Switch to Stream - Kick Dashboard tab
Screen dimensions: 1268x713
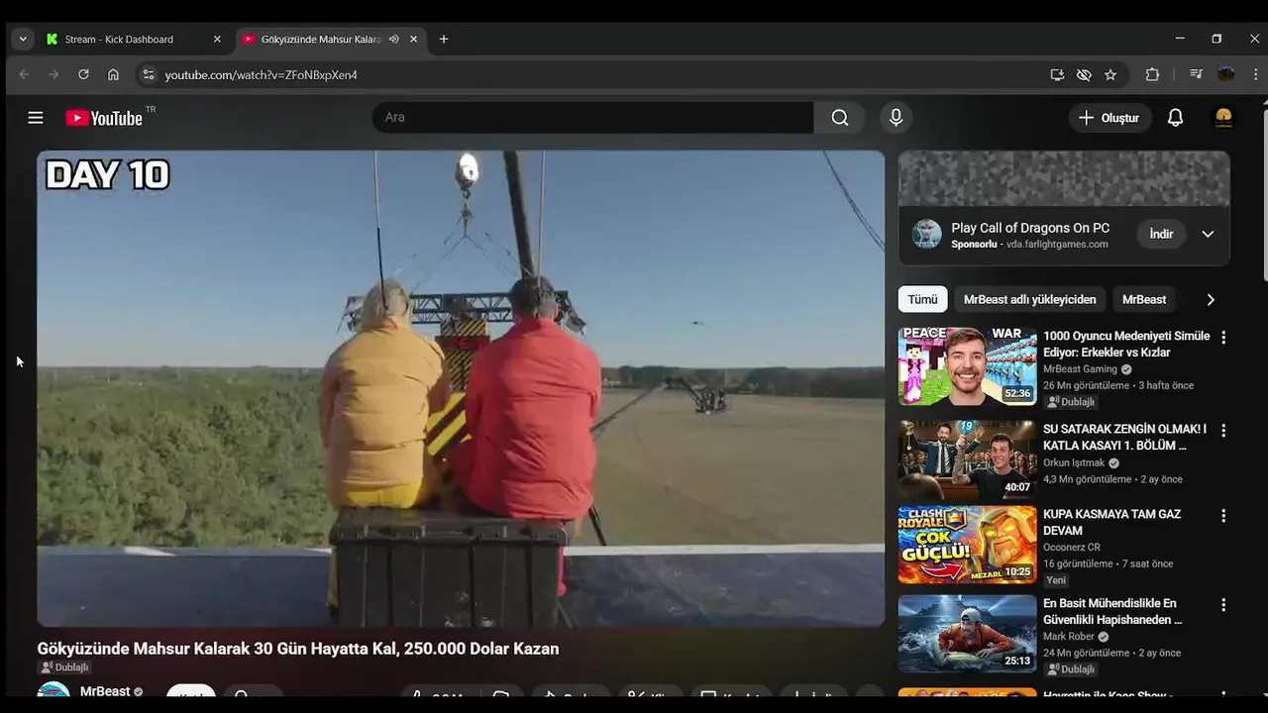119,39
